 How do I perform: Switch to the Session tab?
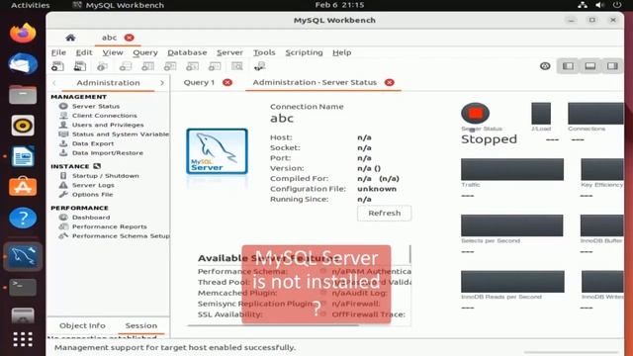click(140, 325)
